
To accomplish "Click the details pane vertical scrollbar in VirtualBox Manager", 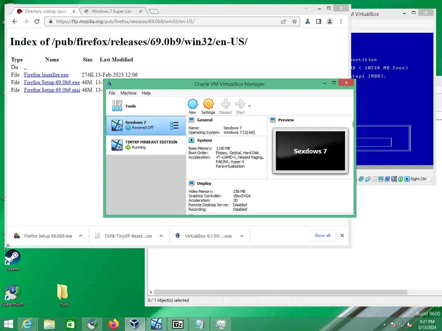I will pos(353,124).
